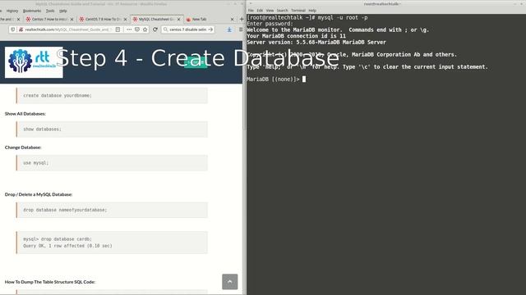Open the Firefox downloads arrow icon
The height and width of the screenshot is (295, 526).
pyautogui.click(x=229, y=29)
